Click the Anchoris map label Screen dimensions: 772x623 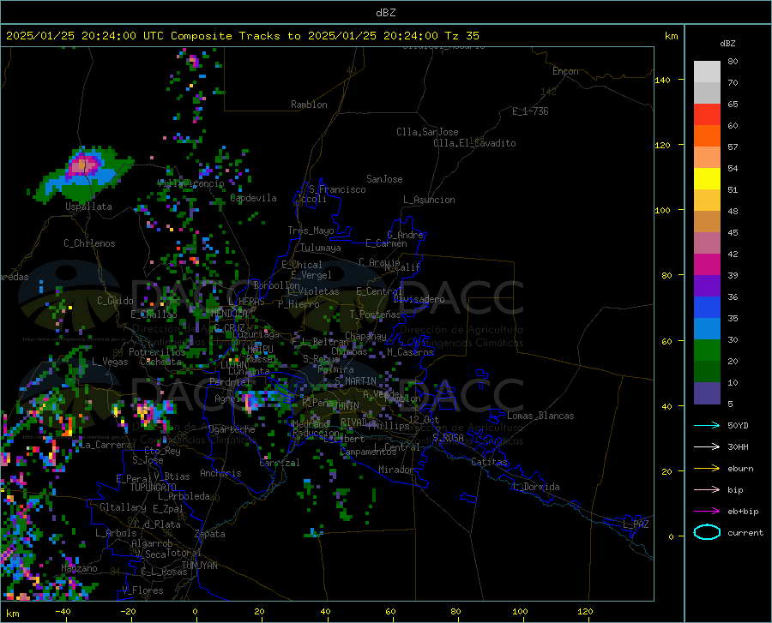(x=220, y=474)
